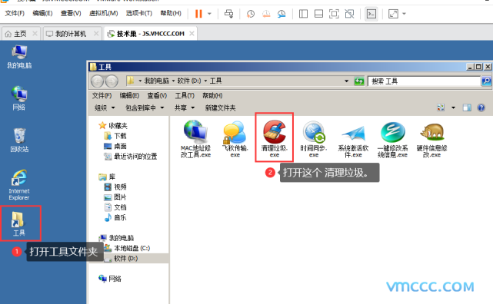
Task: Open Explorer help question mark icon
Action: 481,107
